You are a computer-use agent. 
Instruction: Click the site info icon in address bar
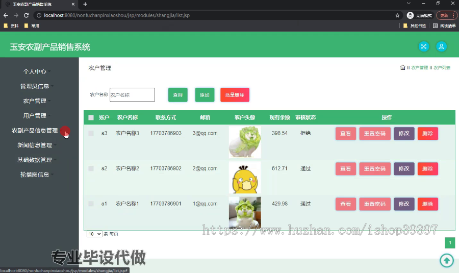pyautogui.click(x=39, y=15)
